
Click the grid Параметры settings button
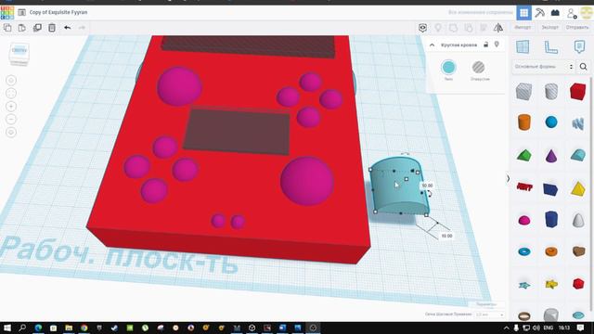pyautogui.click(x=486, y=304)
